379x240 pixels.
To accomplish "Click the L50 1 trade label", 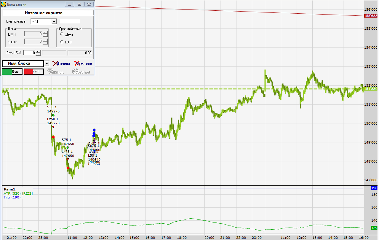I will [92, 155].
